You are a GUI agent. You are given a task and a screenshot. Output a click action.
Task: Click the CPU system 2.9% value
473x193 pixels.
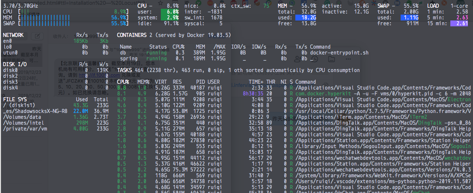pos(170,18)
